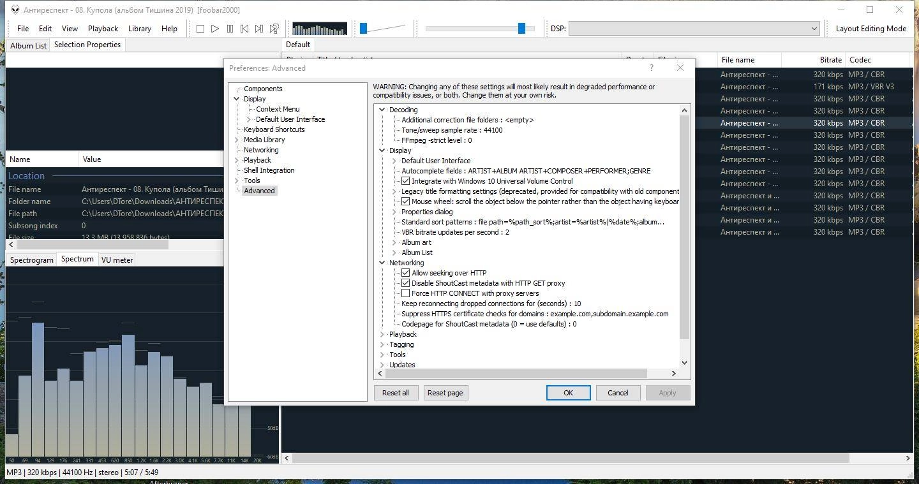The width and height of the screenshot is (919, 484).
Task: Expand the Tagging section
Action: (382, 344)
